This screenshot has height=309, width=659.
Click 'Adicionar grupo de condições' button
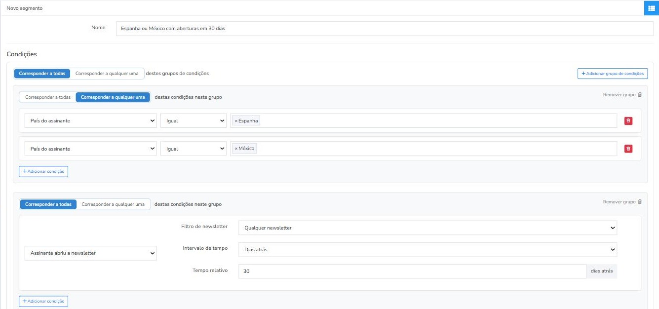613,74
